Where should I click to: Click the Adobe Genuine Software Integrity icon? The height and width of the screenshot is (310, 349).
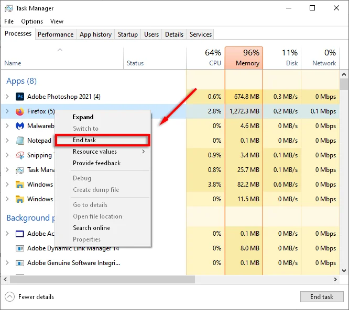20,263
